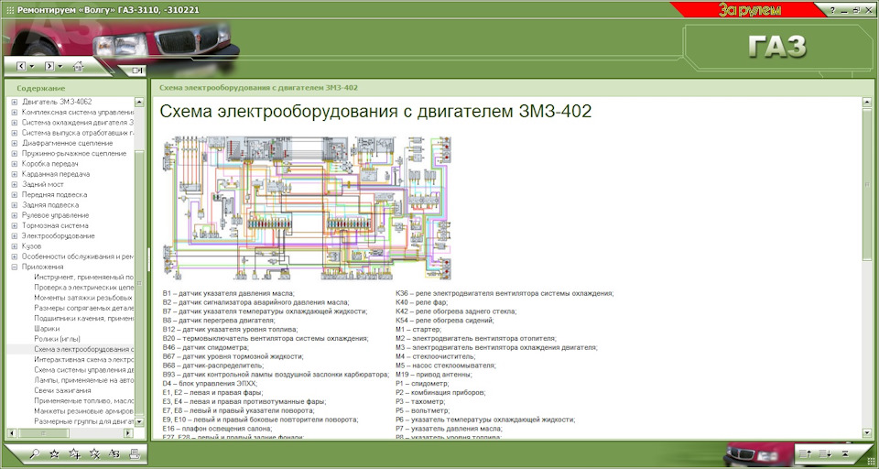Click contents horizontal scroll-right arrow
This screenshot has height=469, width=879.
(128, 433)
